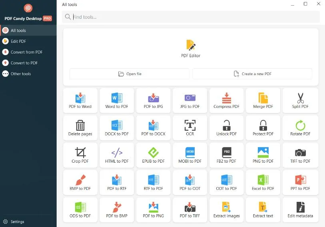Screen dimensions: 325x227
Task: Start the Merge PDF tool
Action: (263, 101)
